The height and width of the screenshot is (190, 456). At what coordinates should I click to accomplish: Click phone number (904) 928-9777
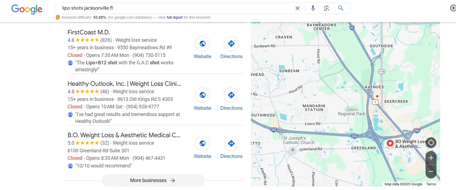(x=142, y=107)
